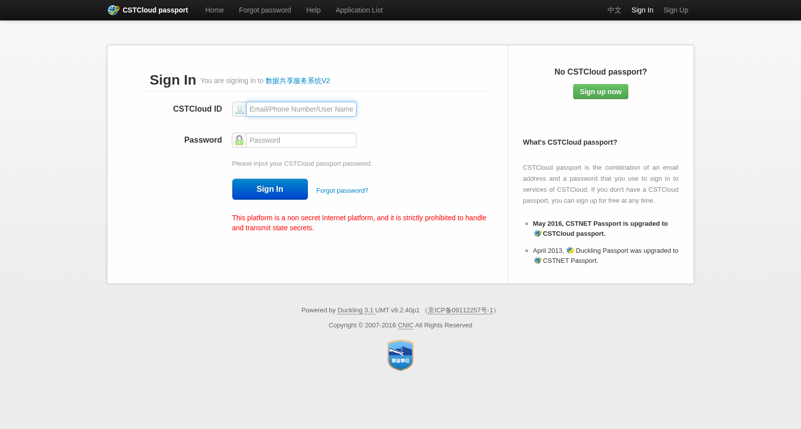The height and width of the screenshot is (429, 801).
Task: Click the 'Password' field label
Action: 203,140
